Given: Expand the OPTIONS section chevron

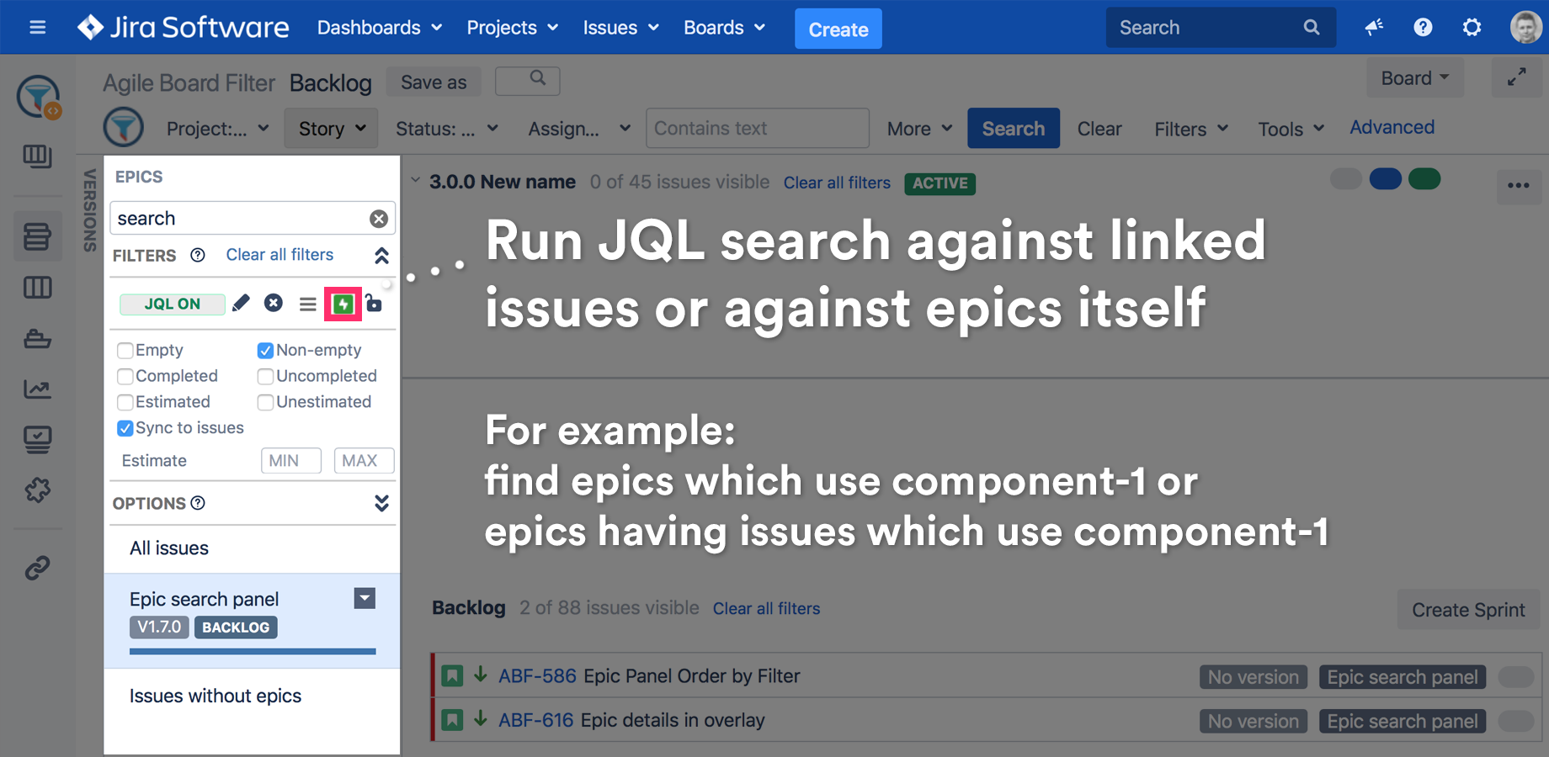Looking at the screenshot, I should (381, 503).
